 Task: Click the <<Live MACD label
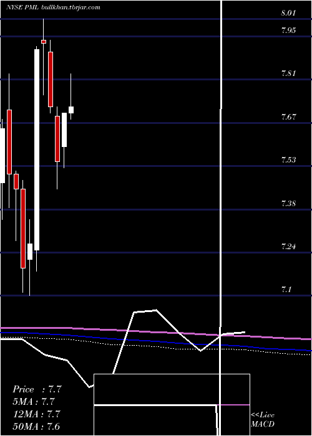(263, 419)
